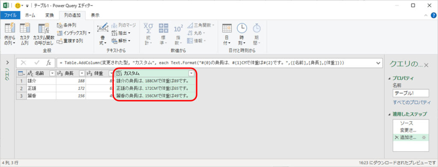This screenshot has width=438, height=167.
Task: Switch to the View (表示) tab
Action: pos(95,15)
